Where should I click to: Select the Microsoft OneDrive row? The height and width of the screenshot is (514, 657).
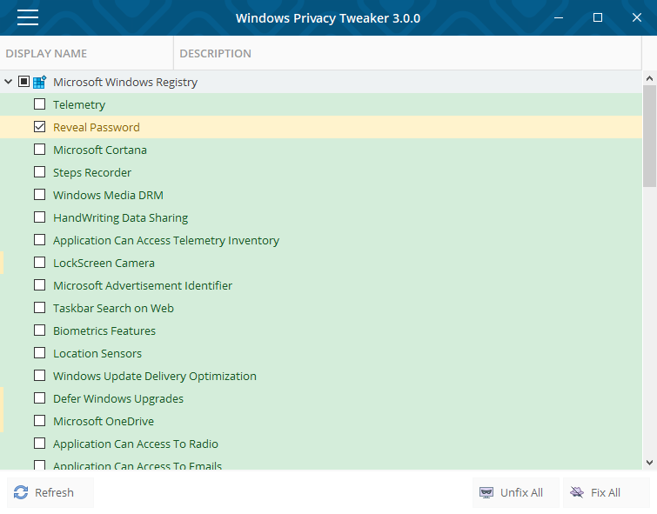point(104,421)
